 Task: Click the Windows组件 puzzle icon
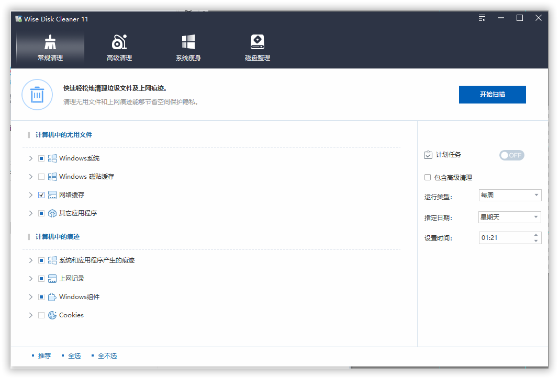coord(52,297)
